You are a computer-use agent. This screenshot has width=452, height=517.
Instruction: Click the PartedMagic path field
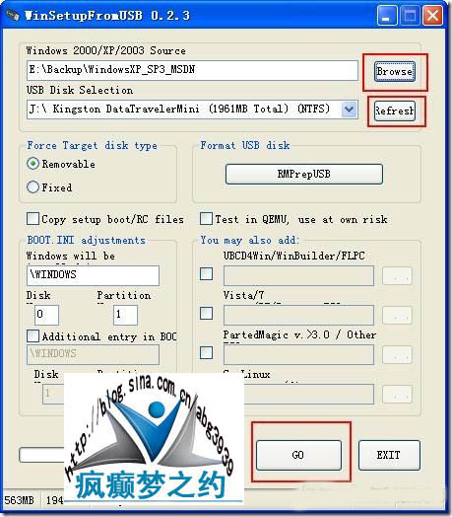[x=298, y=354]
